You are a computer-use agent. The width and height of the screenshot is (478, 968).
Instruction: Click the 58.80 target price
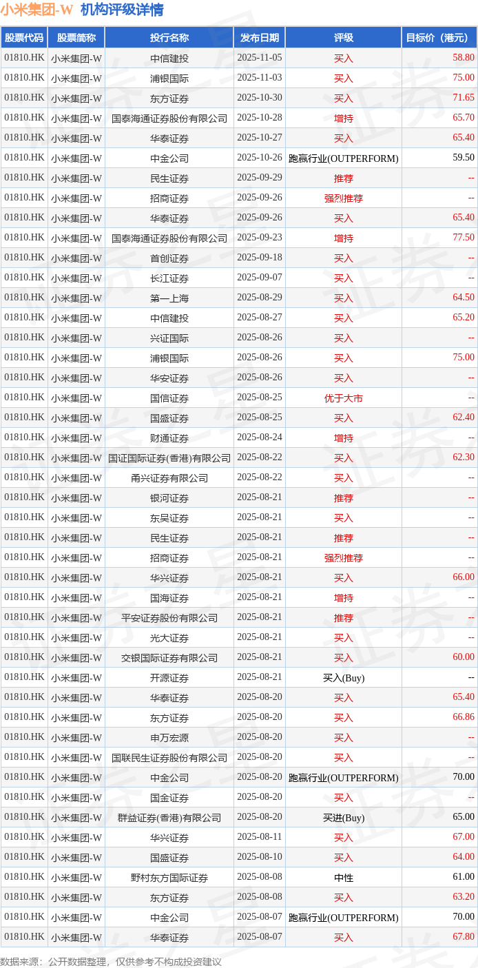pos(463,58)
